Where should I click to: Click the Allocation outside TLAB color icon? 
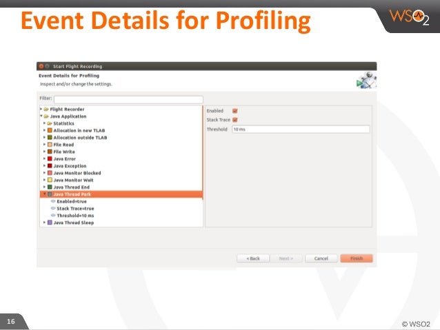coord(50,137)
